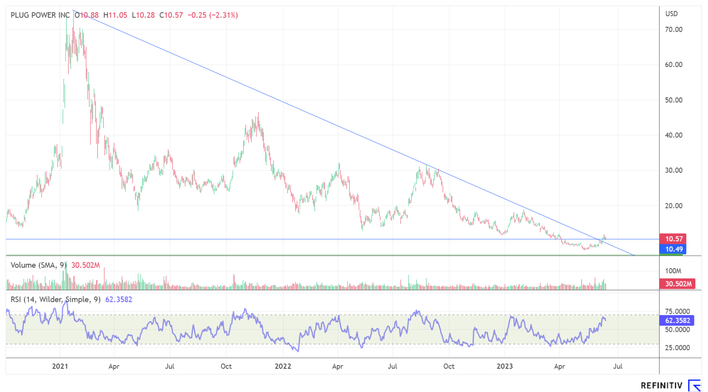Viewport: 708px width, 392px height.
Task: Click the 2021 label on time axis
Action: tap(60, 366)
